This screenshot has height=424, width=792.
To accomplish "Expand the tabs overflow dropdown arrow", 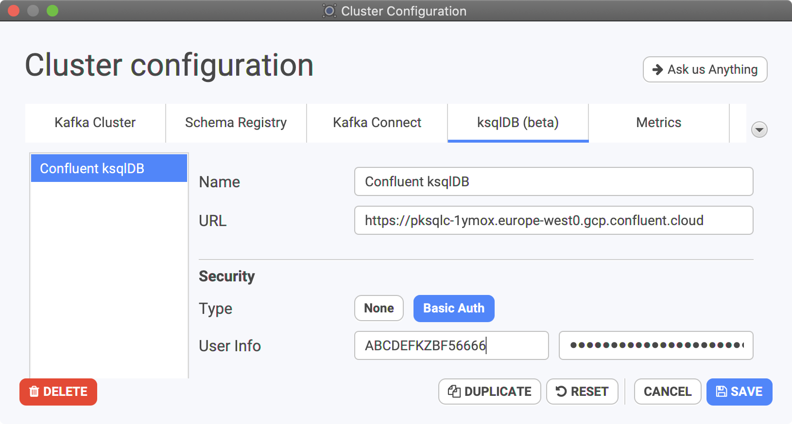I will coord(759,130).
